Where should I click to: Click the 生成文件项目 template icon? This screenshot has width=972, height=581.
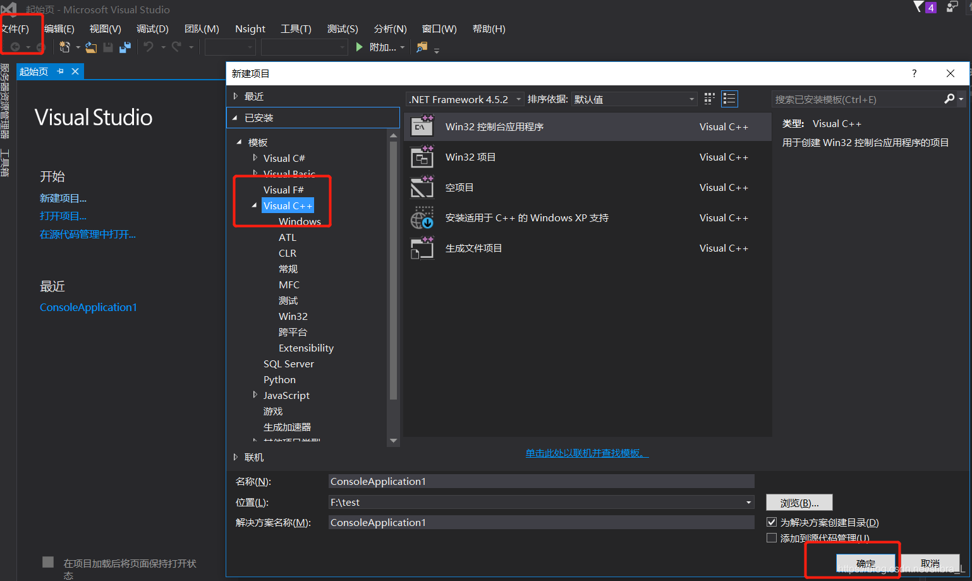[422, 248]
